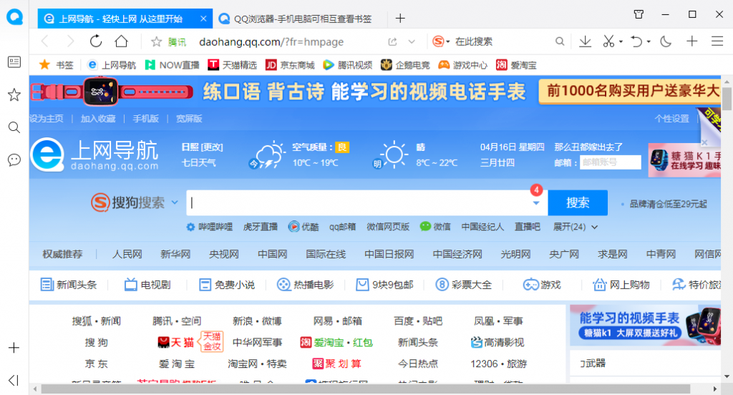Image resolution: width=733 pixels, height=395 pixels.
Task: Switch to the QQ浏览器 tab
Action: pyautogui.click(x=301, y=19)
